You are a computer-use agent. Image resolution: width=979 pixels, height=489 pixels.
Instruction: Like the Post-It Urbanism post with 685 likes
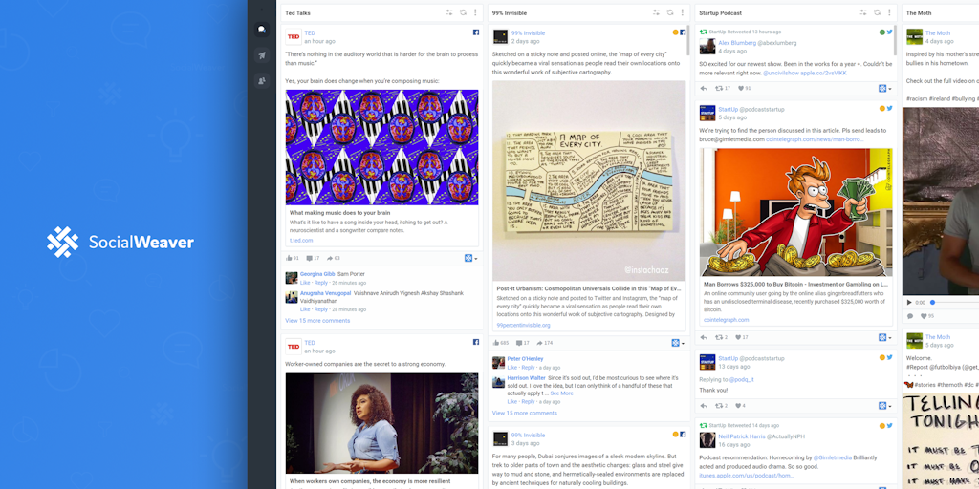pos(500,343)
